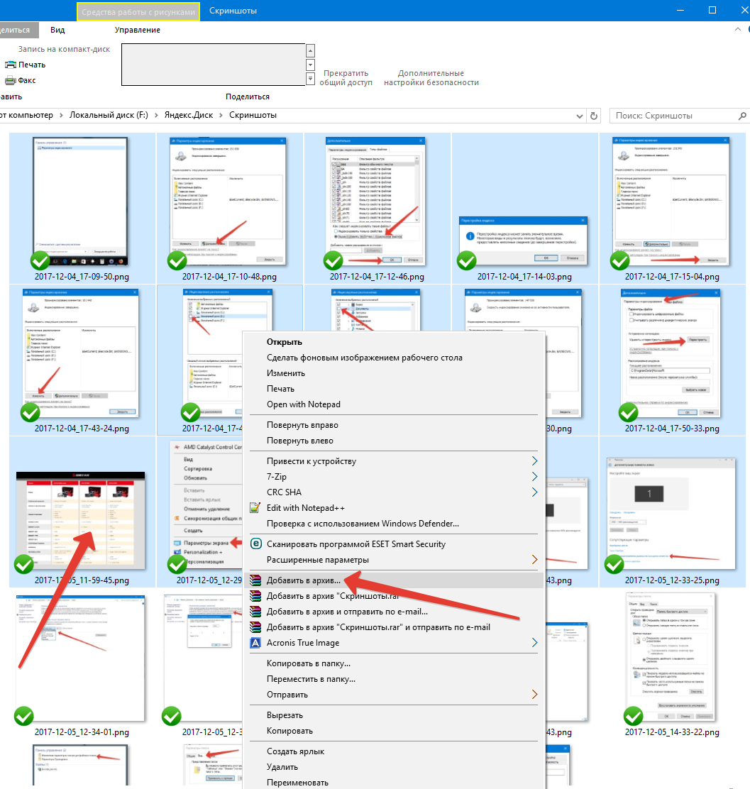Expand the CRC SHA submenu arrow
The width and height of the screenshot is (750, 789).
point(534,492)
